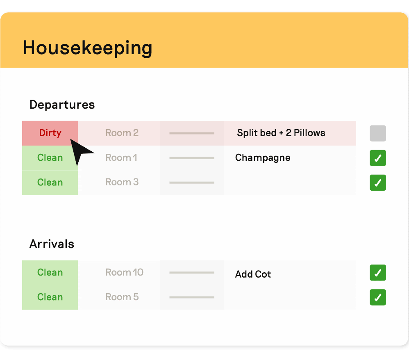Select the Room 10 label
Image resolution: width=409 pixels, height=358 pixels.
[124, 272]
